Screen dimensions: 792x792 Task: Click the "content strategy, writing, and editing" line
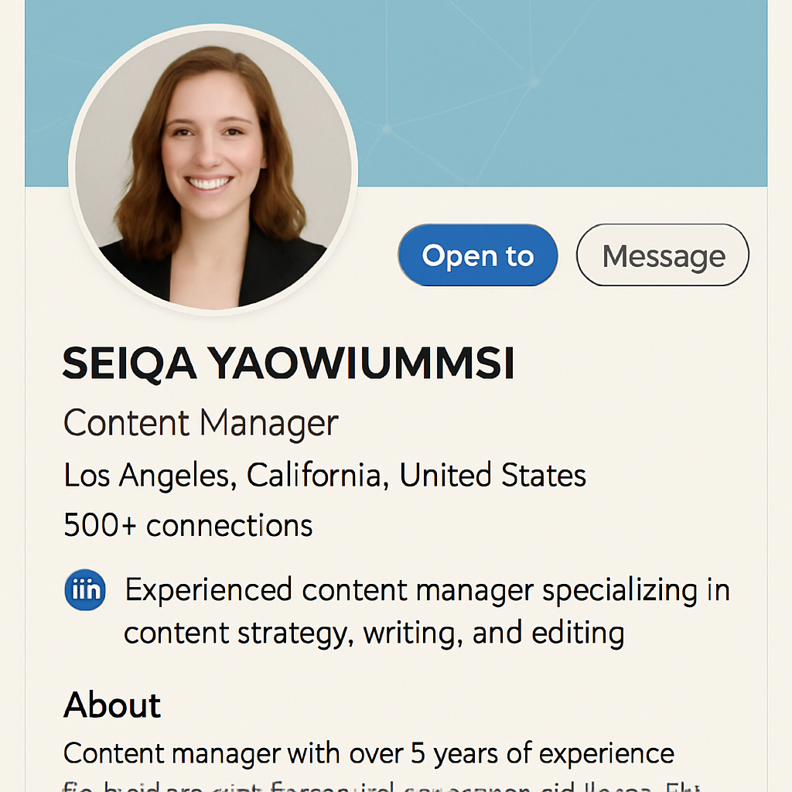pyautogui.click(x=374, y=633)
